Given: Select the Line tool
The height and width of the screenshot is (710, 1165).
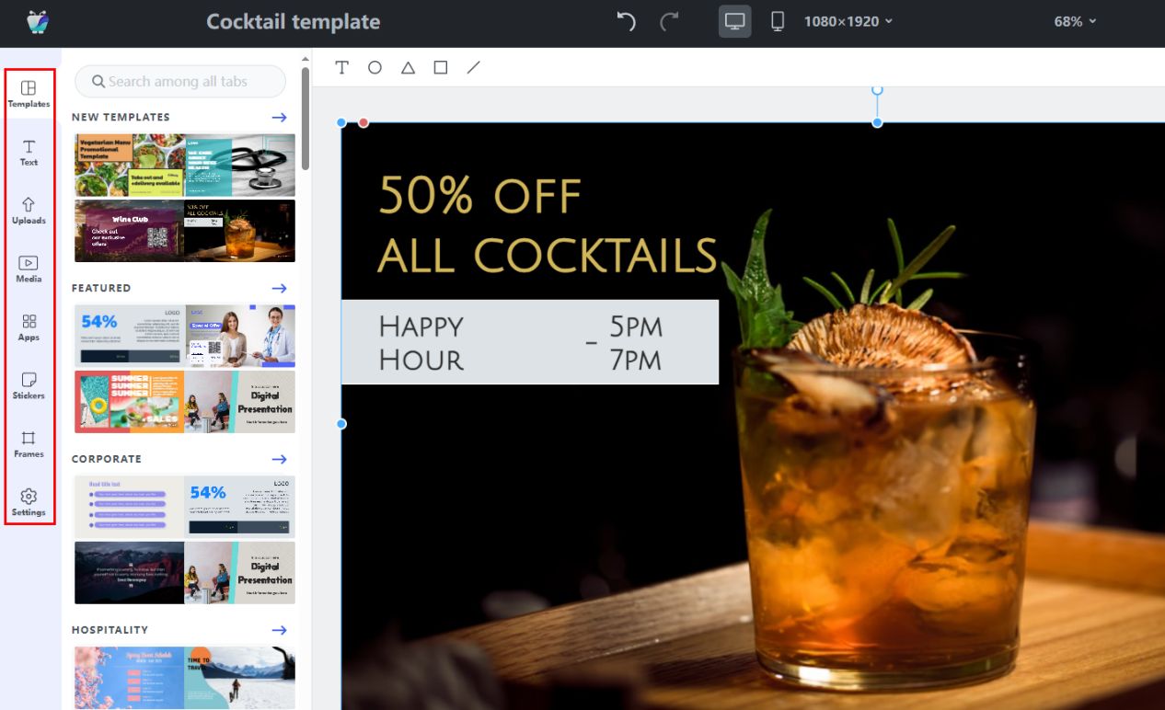Looking at the screenshot, I should tap(474, 68).
